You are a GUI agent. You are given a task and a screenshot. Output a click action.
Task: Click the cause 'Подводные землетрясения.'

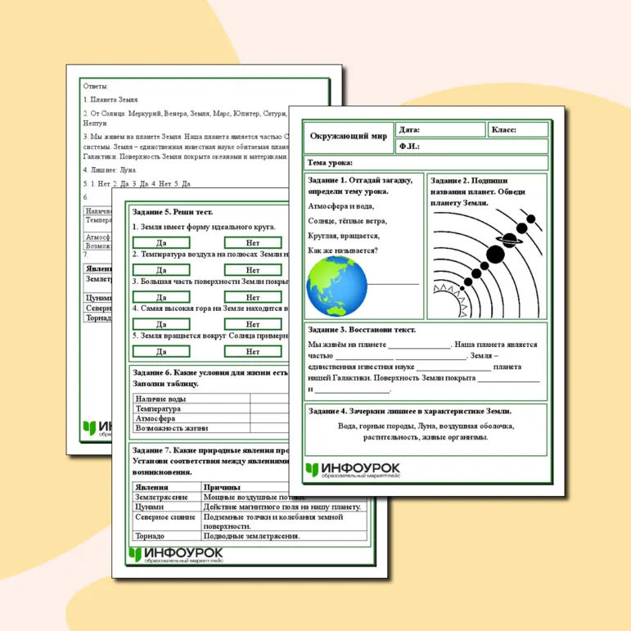[x=251, y=536]
